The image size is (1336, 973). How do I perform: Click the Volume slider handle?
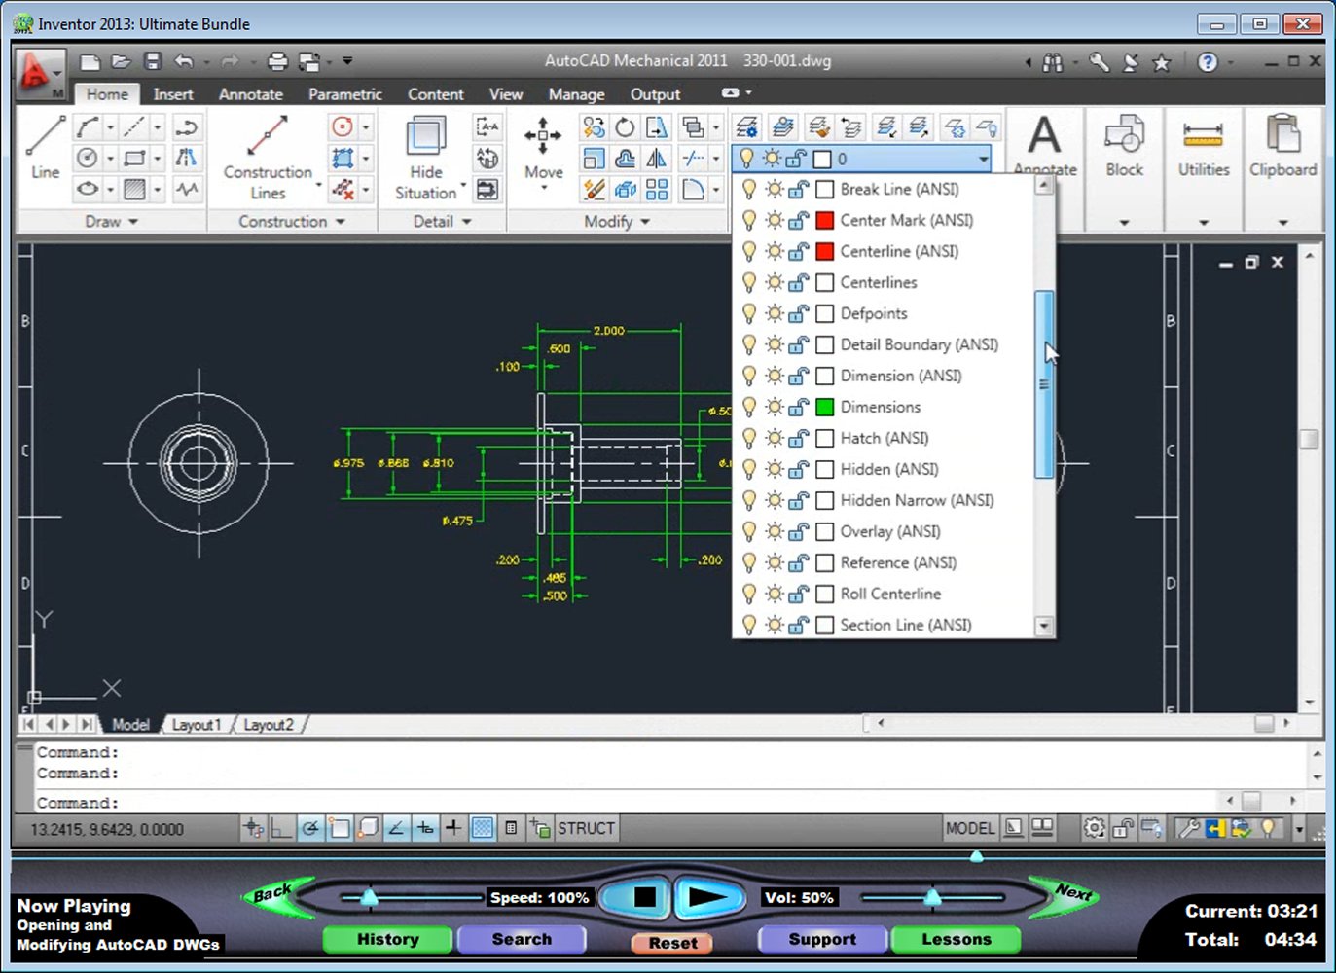tap(932, 896)
